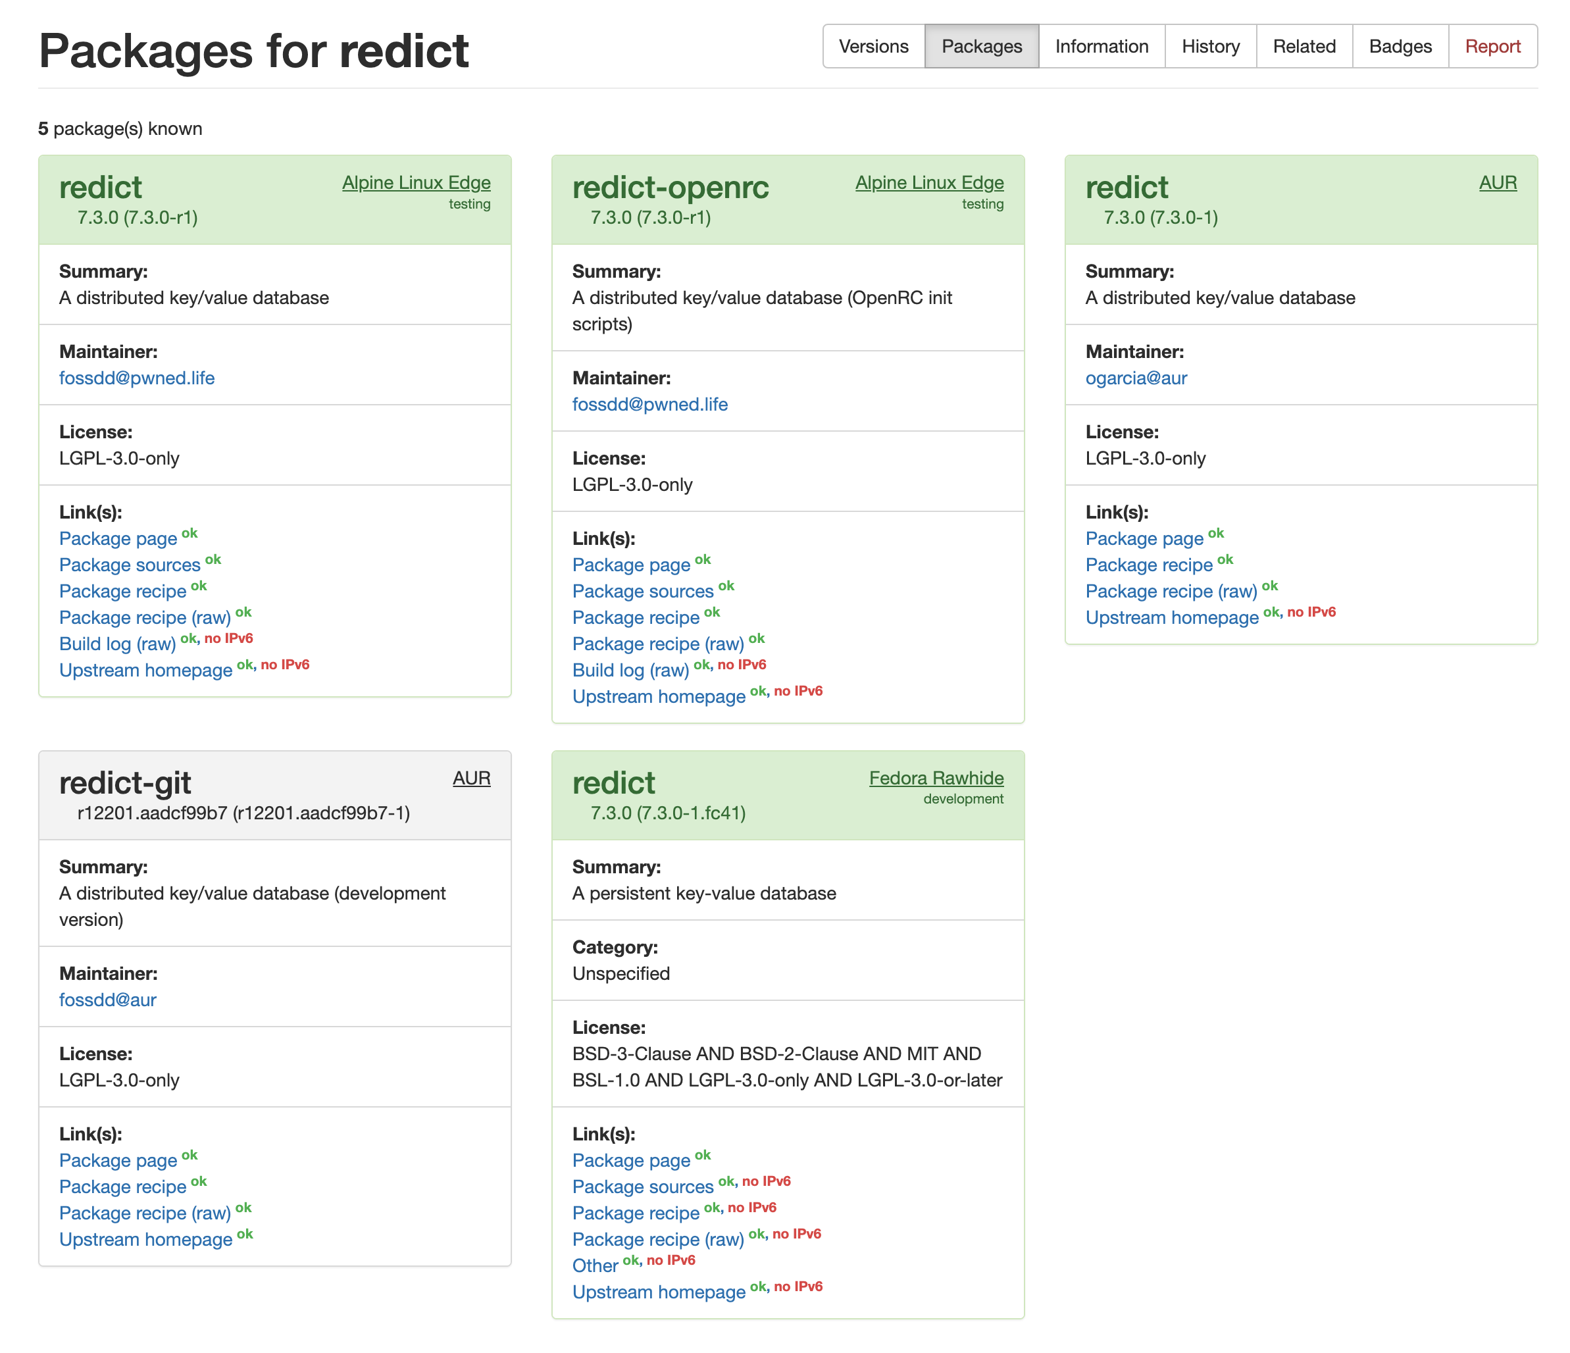The width and height of the screenshot is (1570, 1353).
Task: Click Package recipe in redict-git card
Action: [122, 1187]
